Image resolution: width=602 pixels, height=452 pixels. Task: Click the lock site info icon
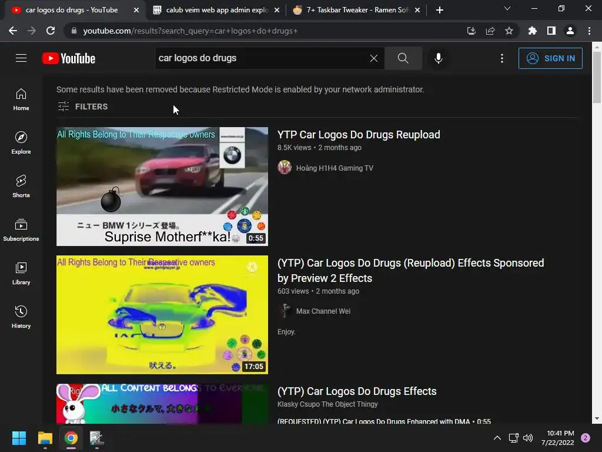coord(74,31)
